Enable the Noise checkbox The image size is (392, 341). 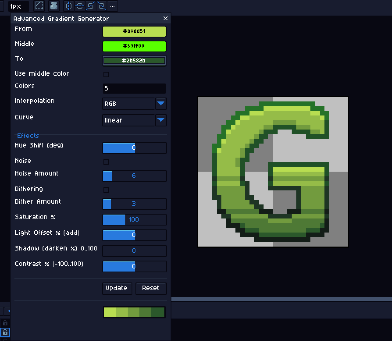pos(106,162)
